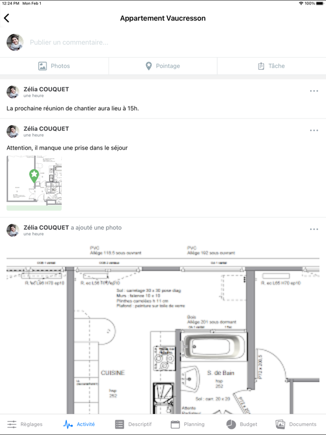Open the Réglages sliders icon

click(x=12, y=424)
